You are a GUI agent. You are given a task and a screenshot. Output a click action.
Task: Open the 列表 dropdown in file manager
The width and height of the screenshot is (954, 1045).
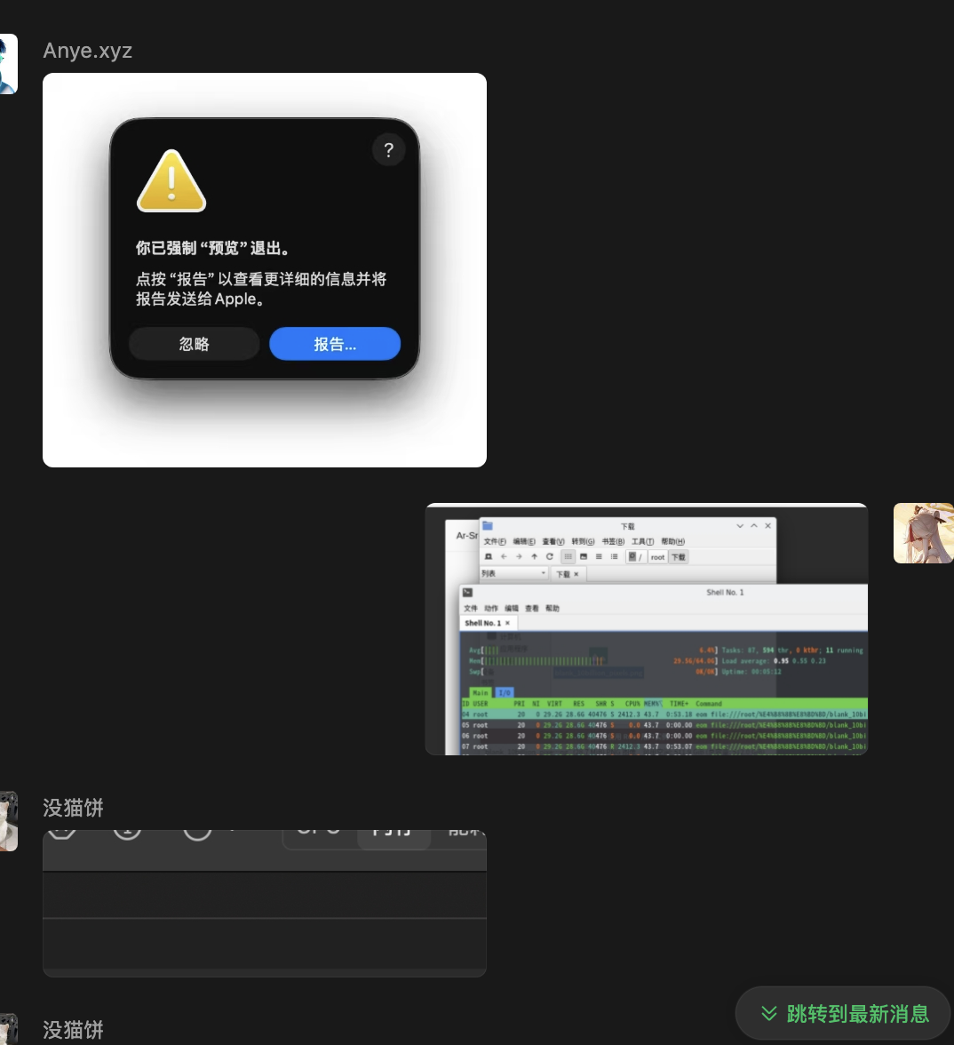pyautogui.click(x=514, y=574)
